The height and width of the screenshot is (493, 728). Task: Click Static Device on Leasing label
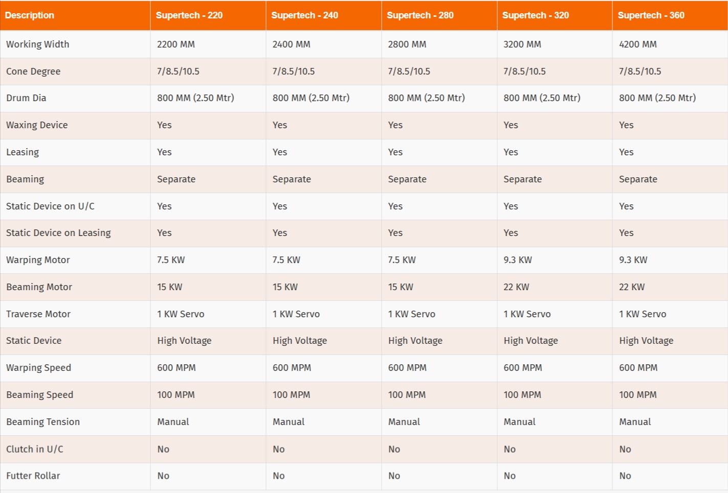[58, 233]
